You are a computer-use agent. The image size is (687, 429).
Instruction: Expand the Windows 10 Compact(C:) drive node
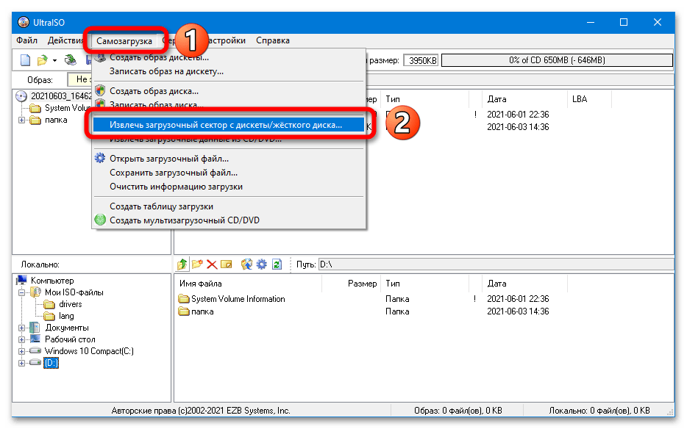tap(21, 351)
